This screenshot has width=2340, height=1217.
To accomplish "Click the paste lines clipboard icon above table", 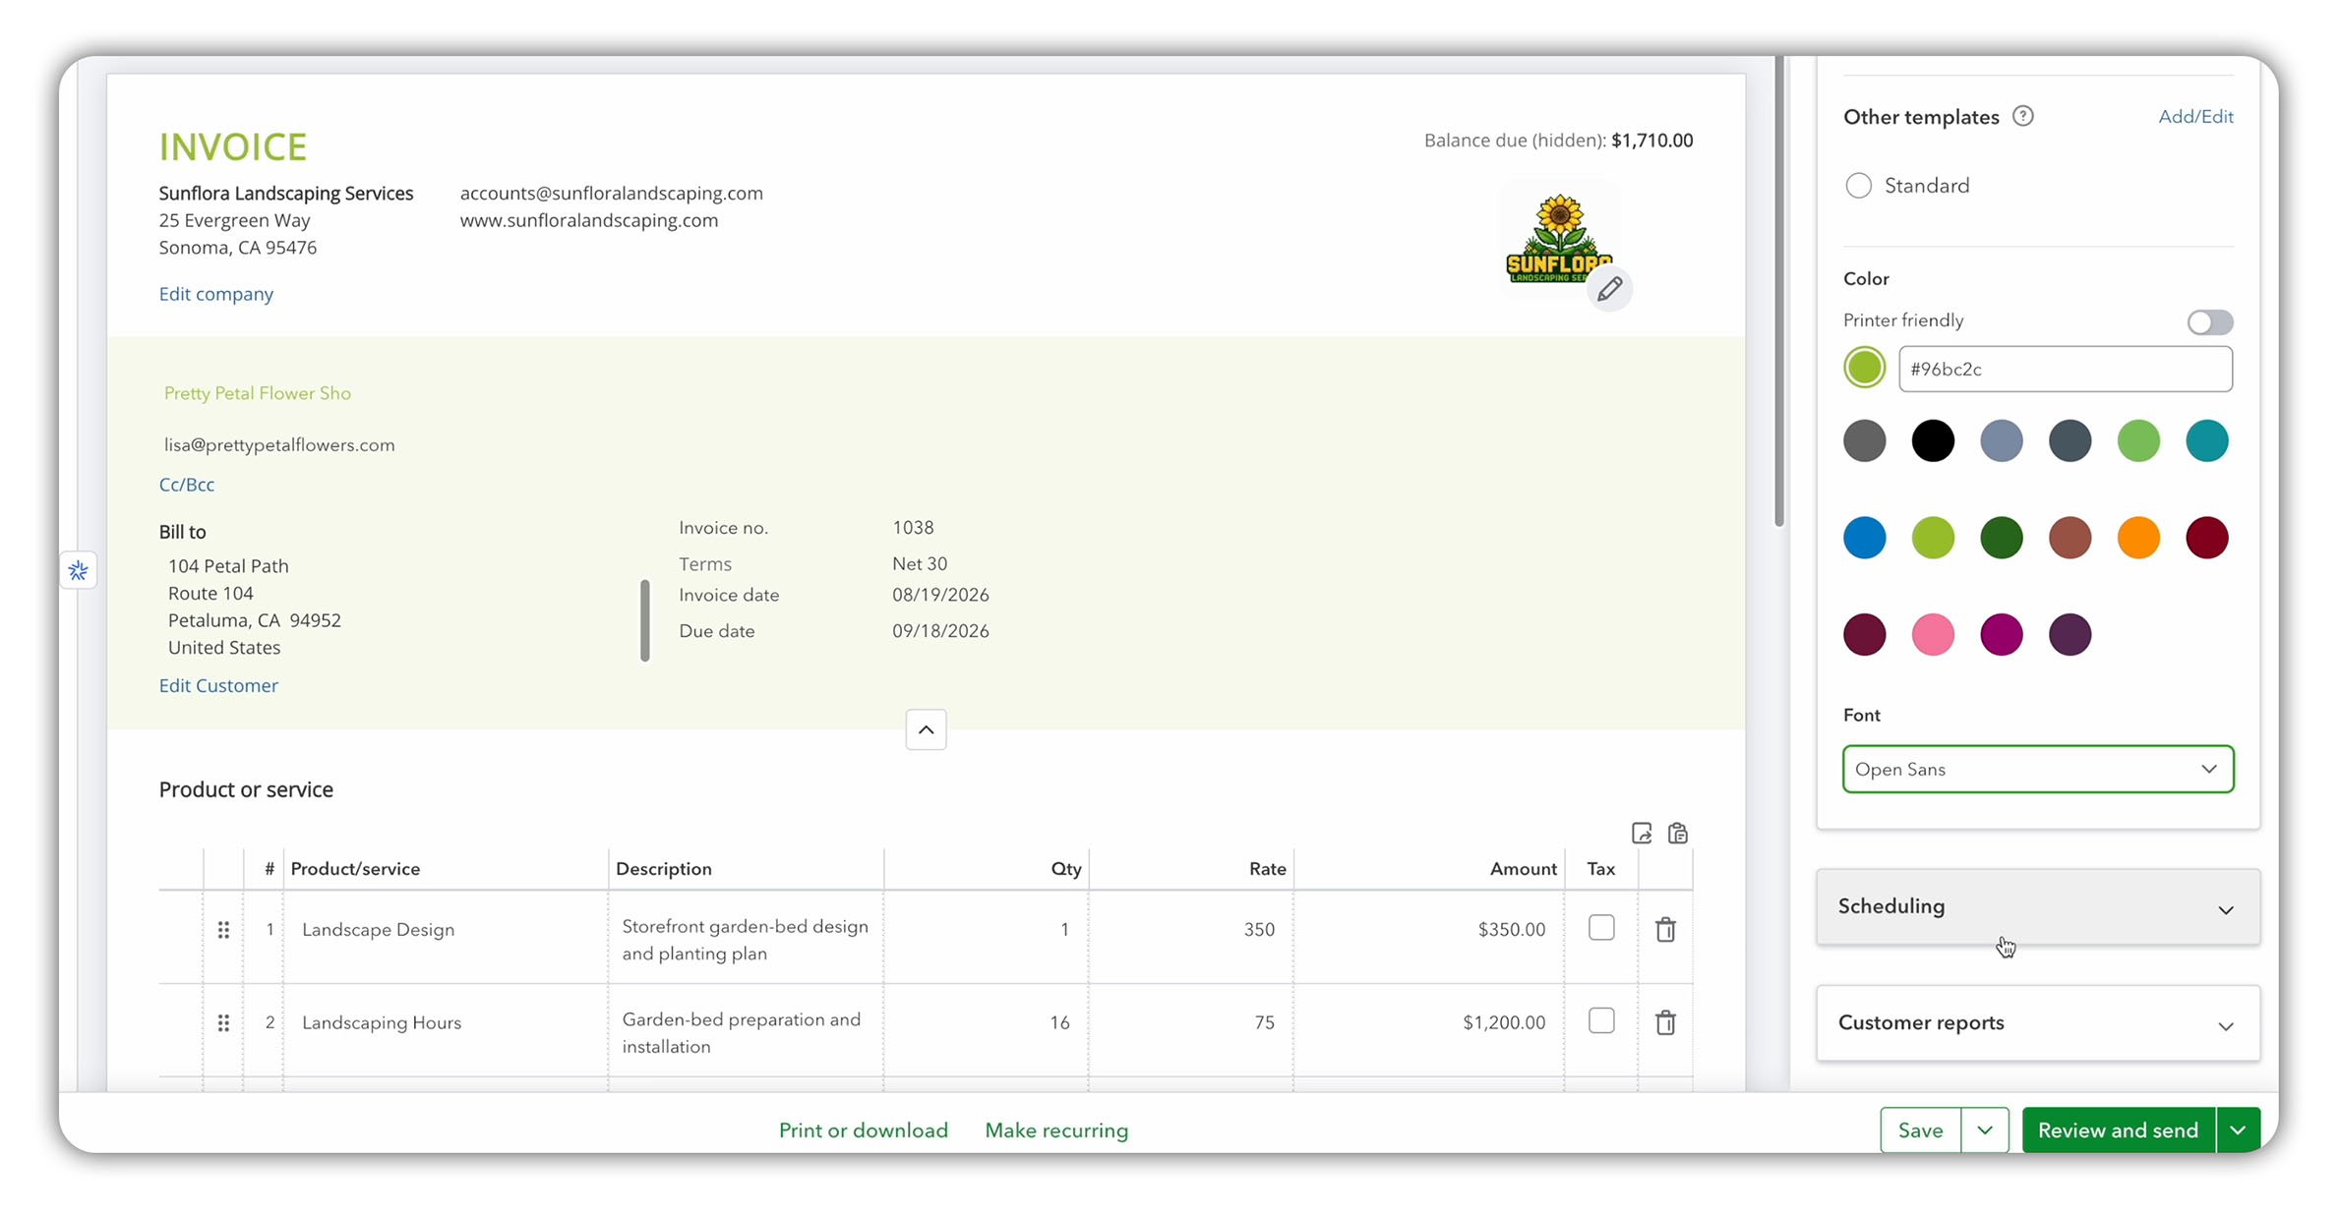I will 1678,834.
